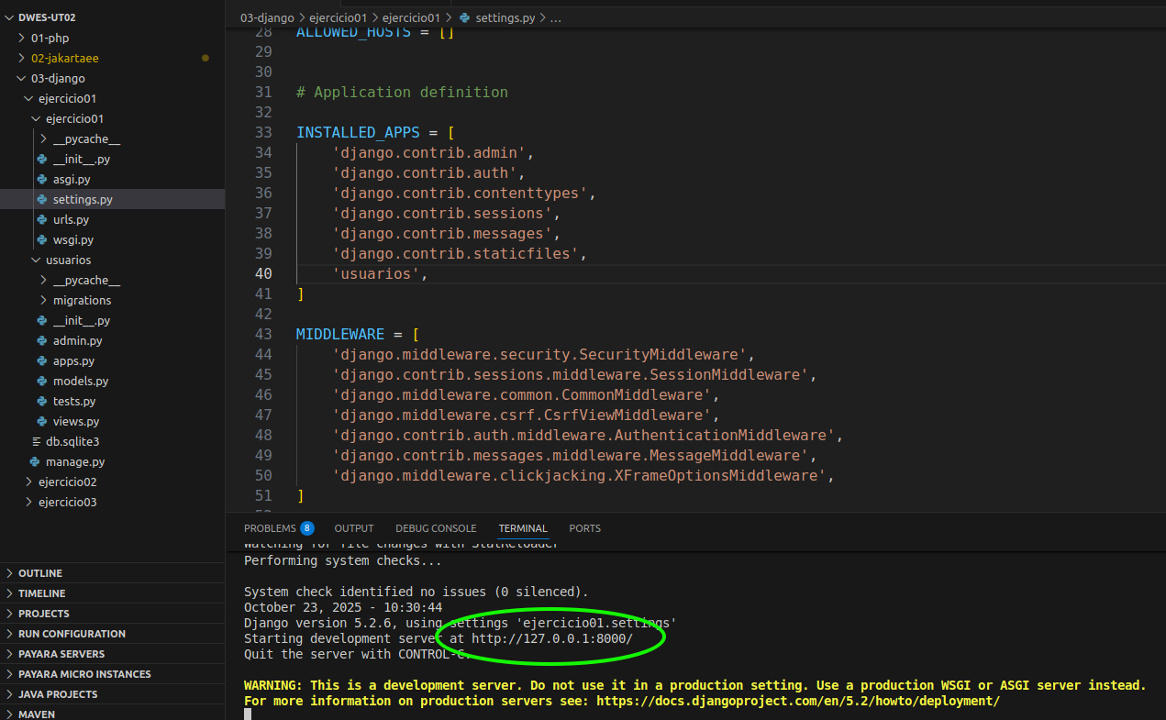The height and width of the screenshot is (720, 1166).
Task: Expand the PAYARA SERVERS section
Action: (x=61, y=654)
